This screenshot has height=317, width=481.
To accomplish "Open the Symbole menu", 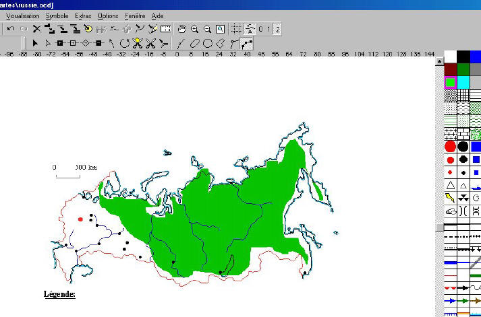I will click(57, 15).
